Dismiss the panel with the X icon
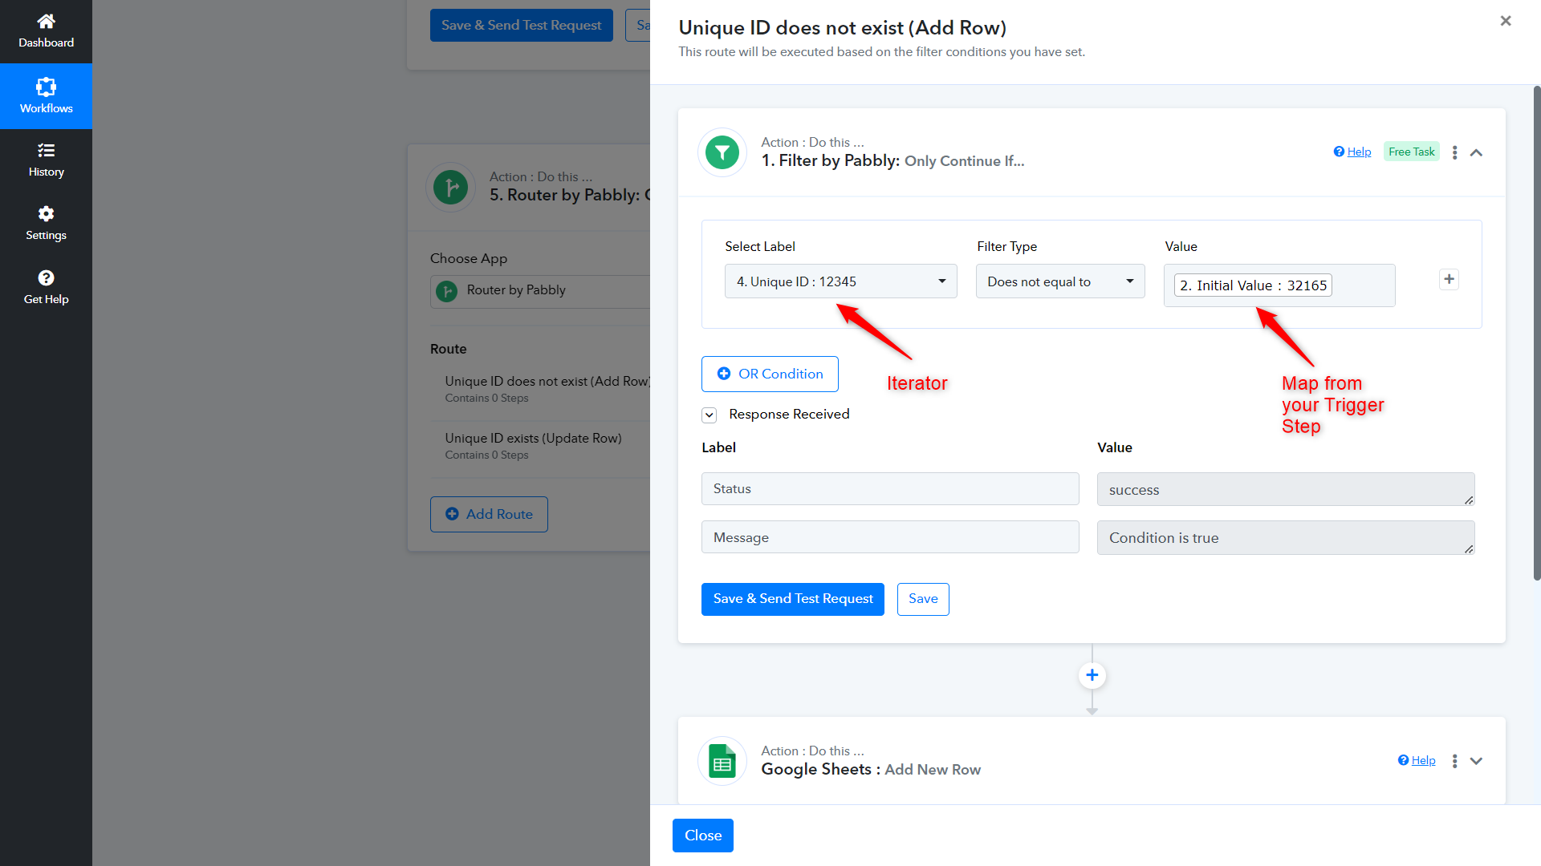The height and width of the screenshot is (866, 1541). tap(1506, 21)
